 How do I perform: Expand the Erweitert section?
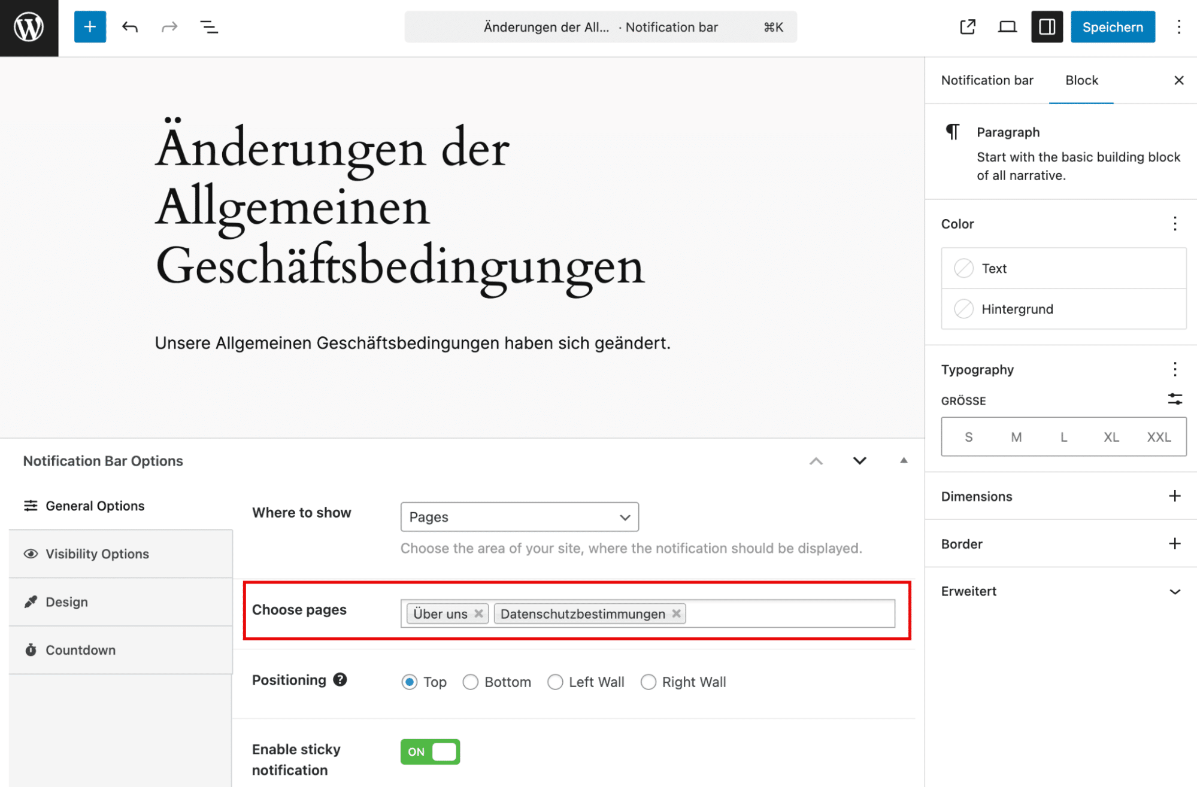[1175, 591]
